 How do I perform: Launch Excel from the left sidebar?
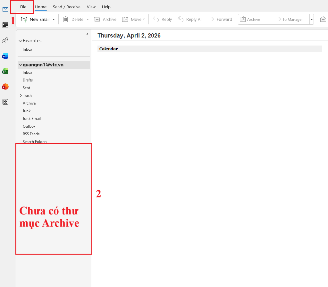5,71
